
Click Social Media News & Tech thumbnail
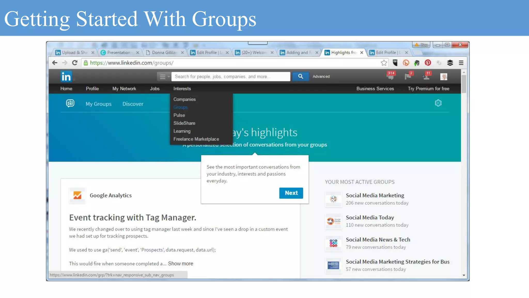(333, 243)
